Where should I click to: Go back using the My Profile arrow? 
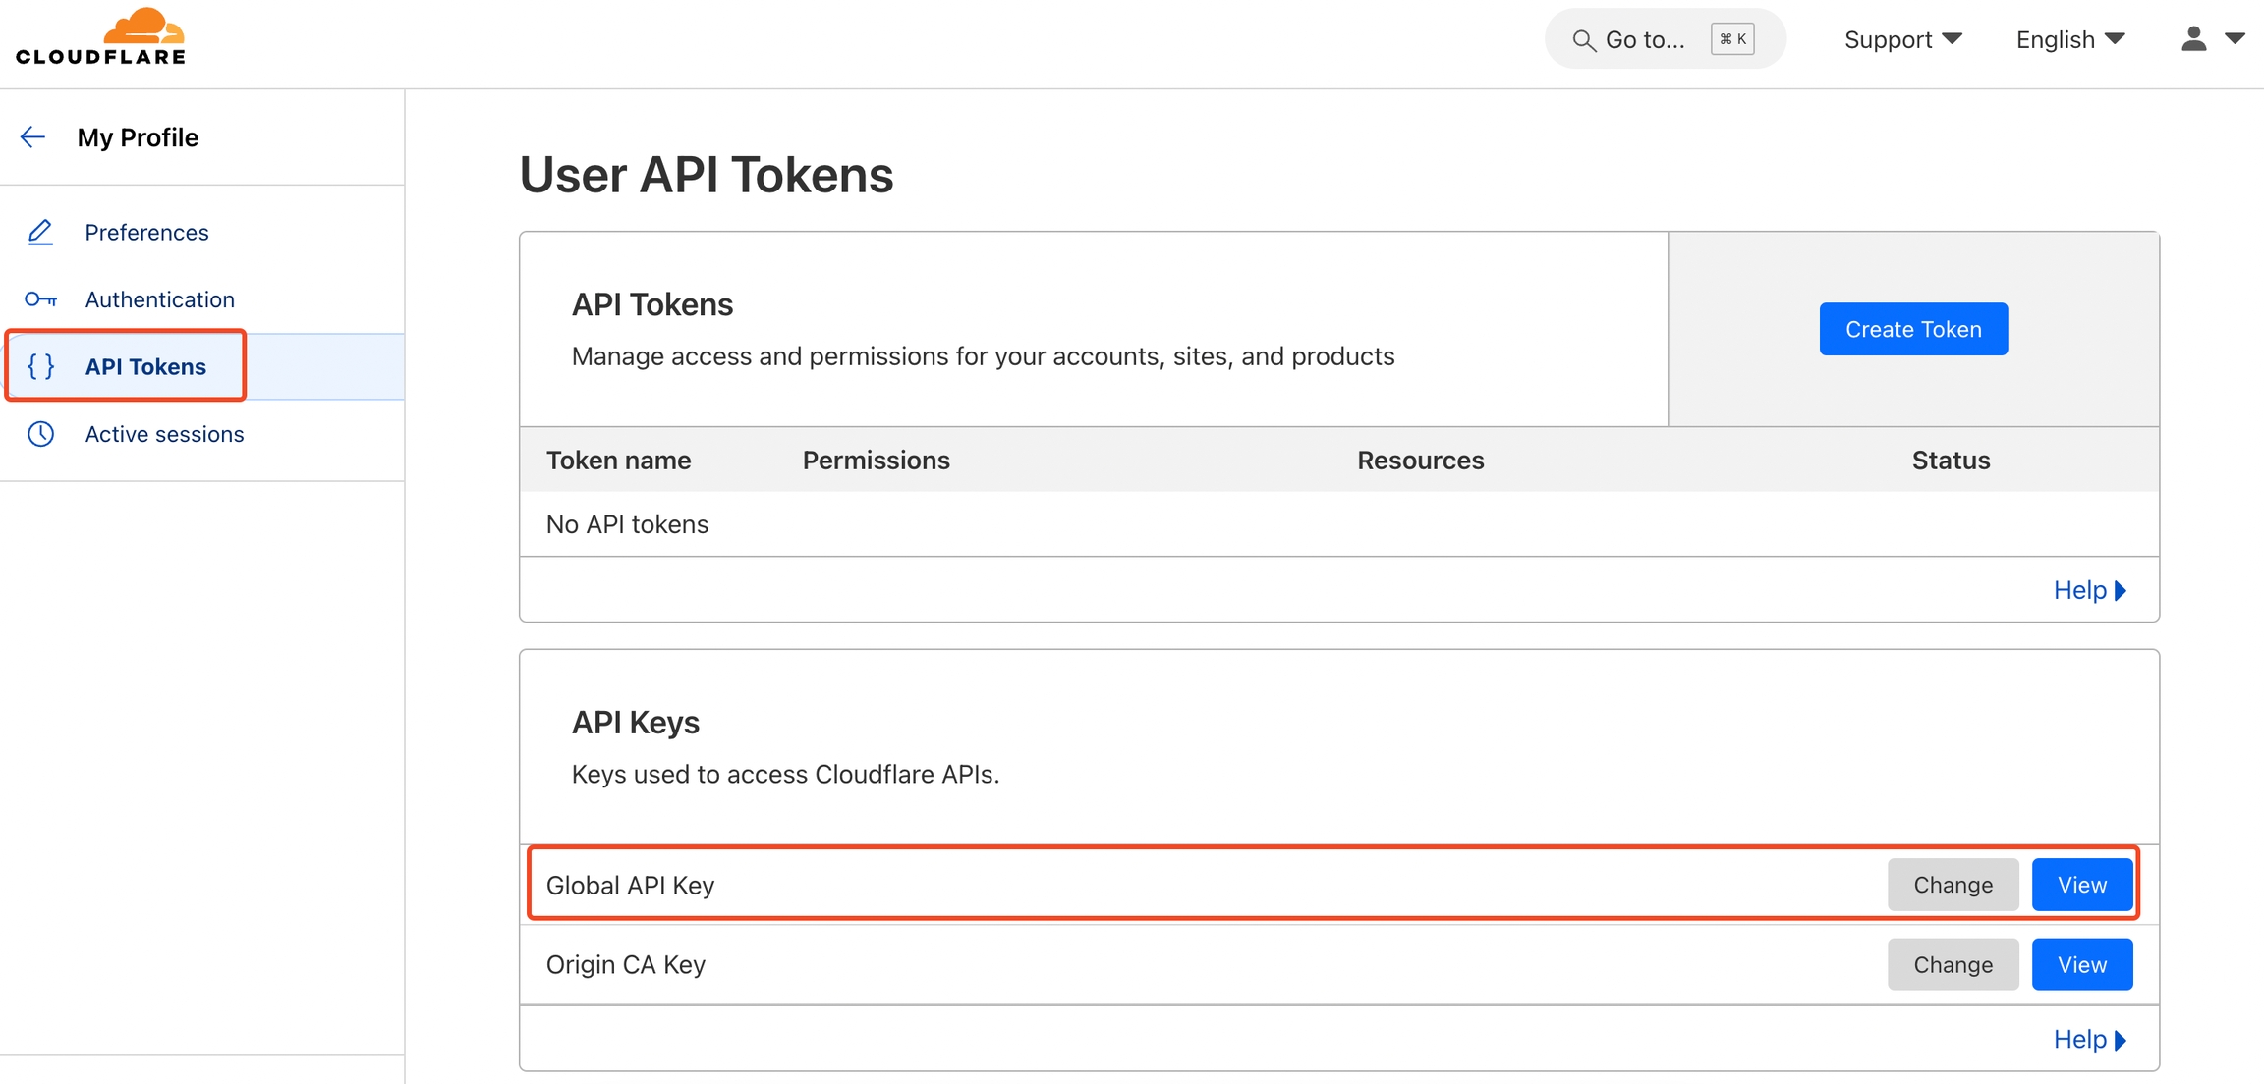(33, 137)
